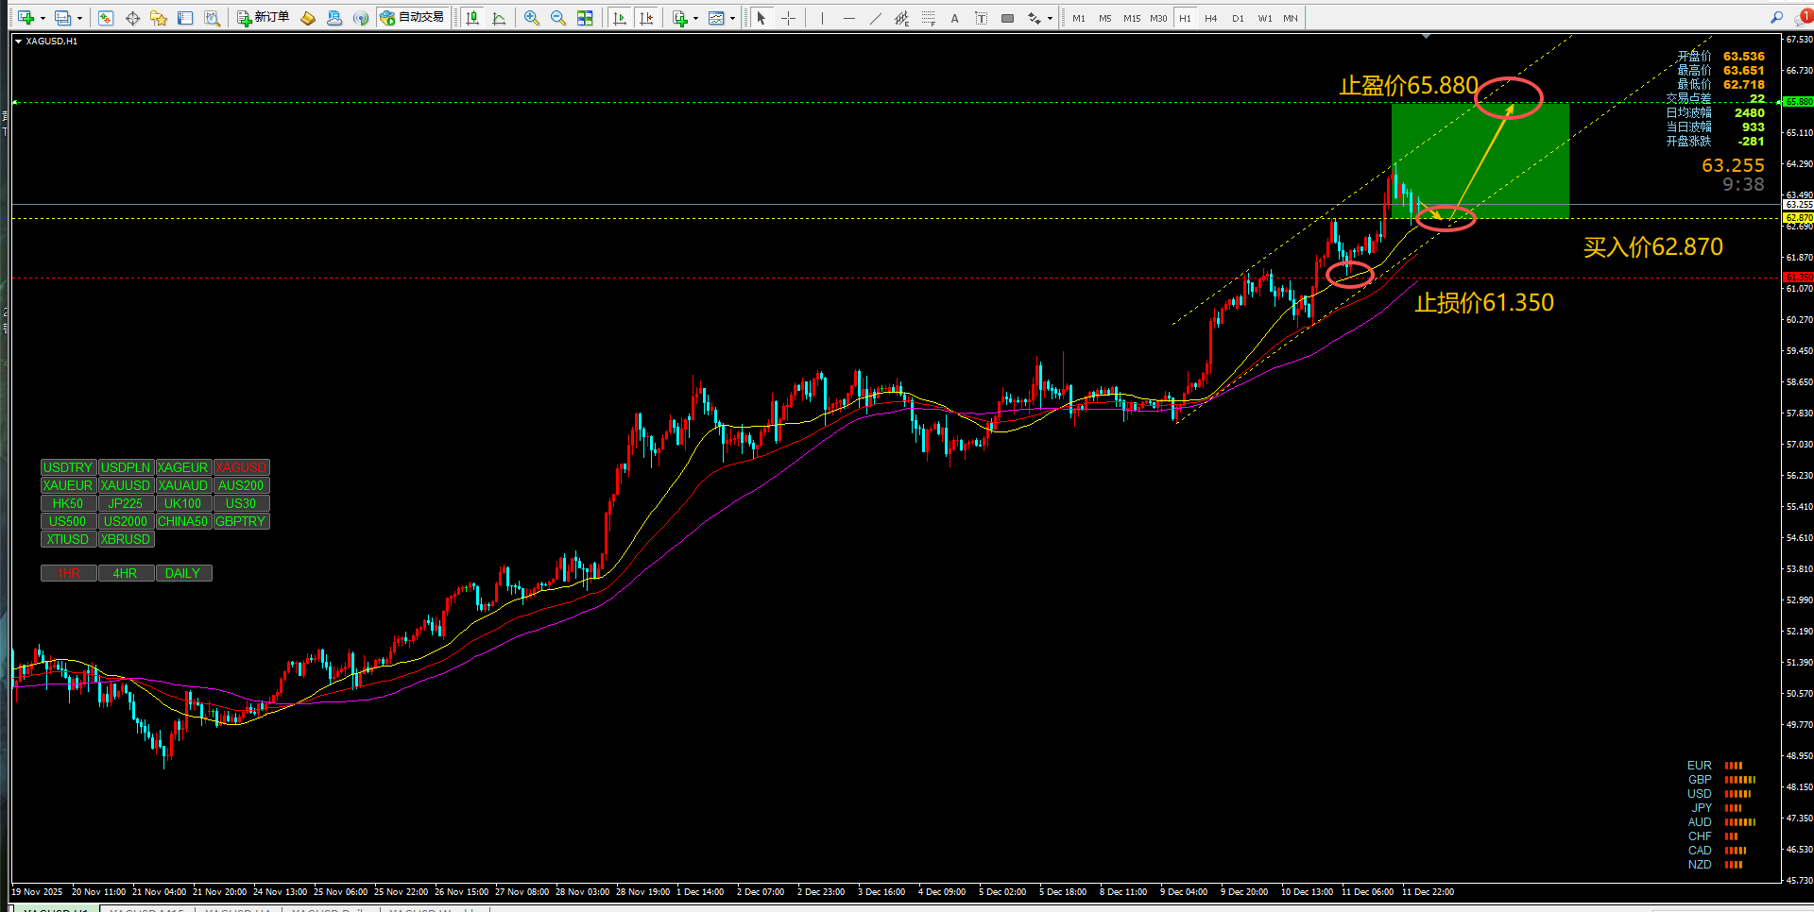
Task: Click the DAILY timeframe button on chart
Action: [183, 573]
